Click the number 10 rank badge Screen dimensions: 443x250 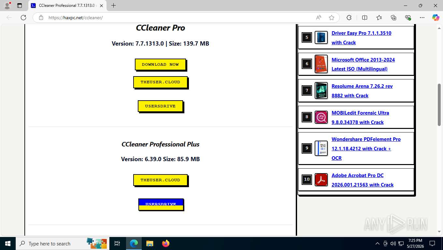(307, 179)
